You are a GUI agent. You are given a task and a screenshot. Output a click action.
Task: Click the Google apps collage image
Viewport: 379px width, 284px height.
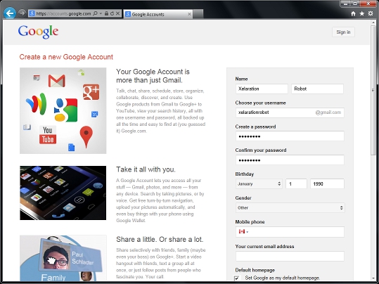[63, 110]
